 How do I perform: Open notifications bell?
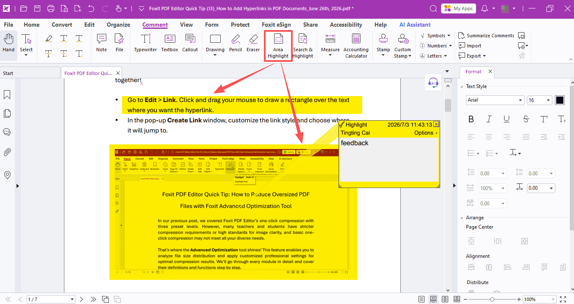485,8
